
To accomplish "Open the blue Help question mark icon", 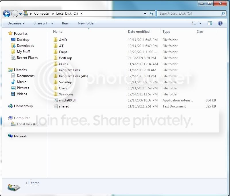I will [x=220, y=23].
